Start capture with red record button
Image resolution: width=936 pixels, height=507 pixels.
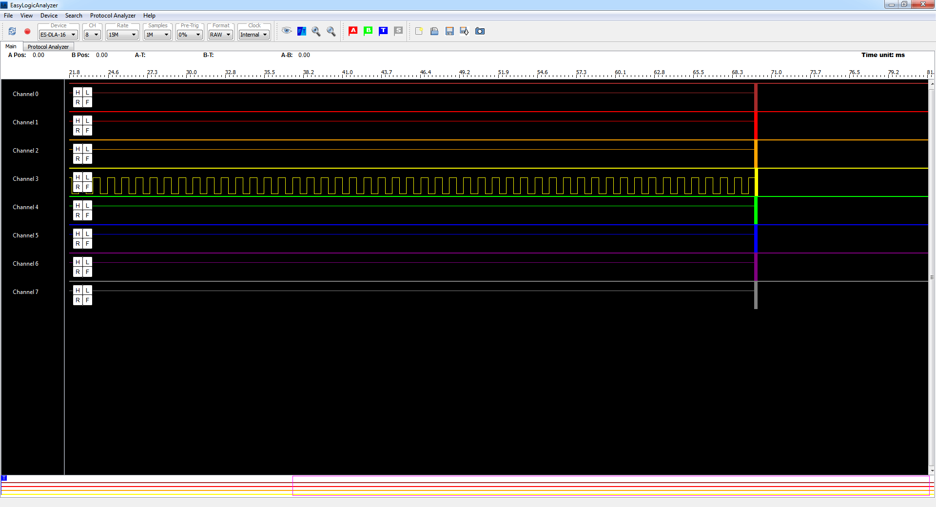[x=27, y=31]
